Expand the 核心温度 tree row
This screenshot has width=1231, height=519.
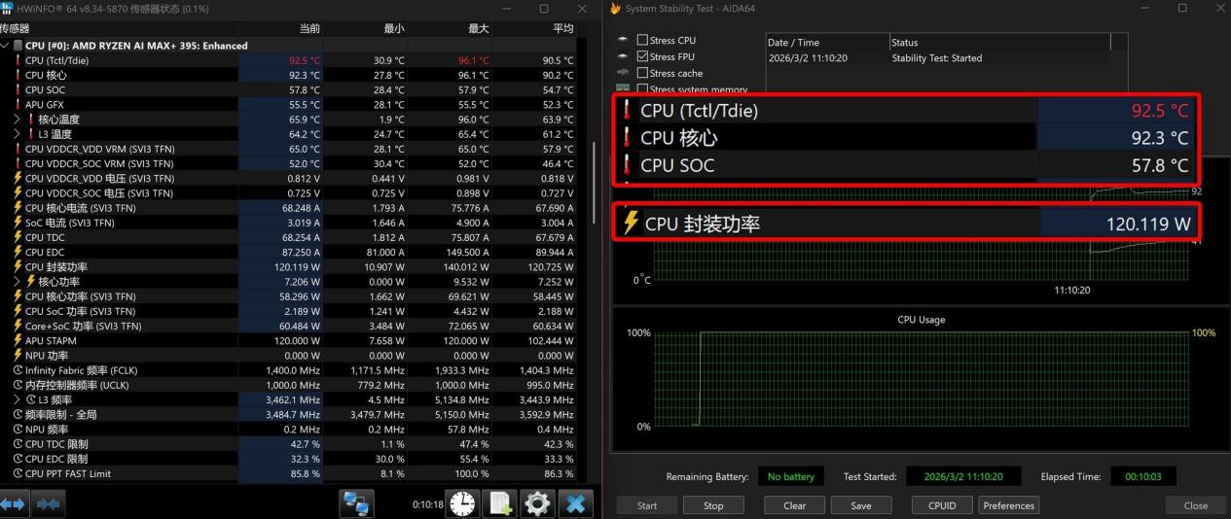(18, 120)
